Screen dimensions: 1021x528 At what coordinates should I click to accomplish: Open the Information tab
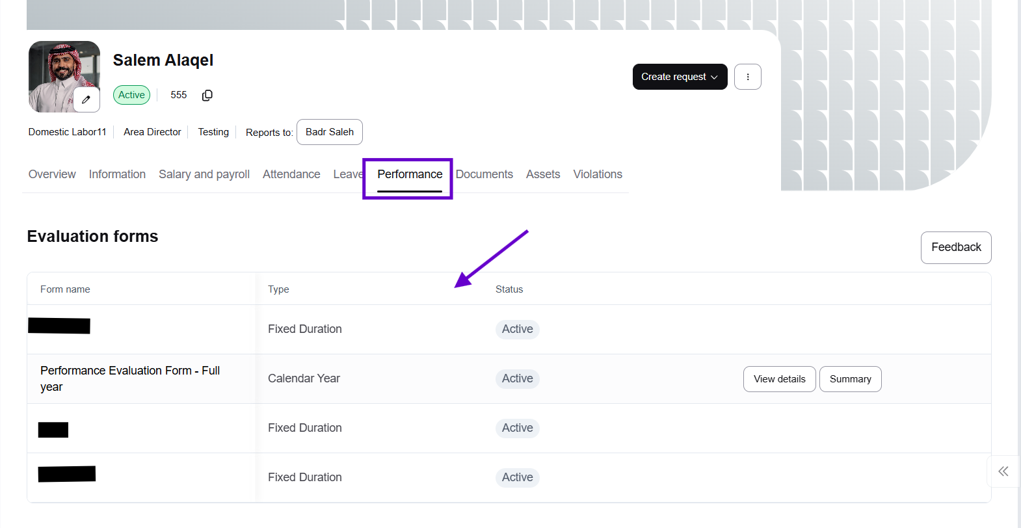(x=117, y=174)
